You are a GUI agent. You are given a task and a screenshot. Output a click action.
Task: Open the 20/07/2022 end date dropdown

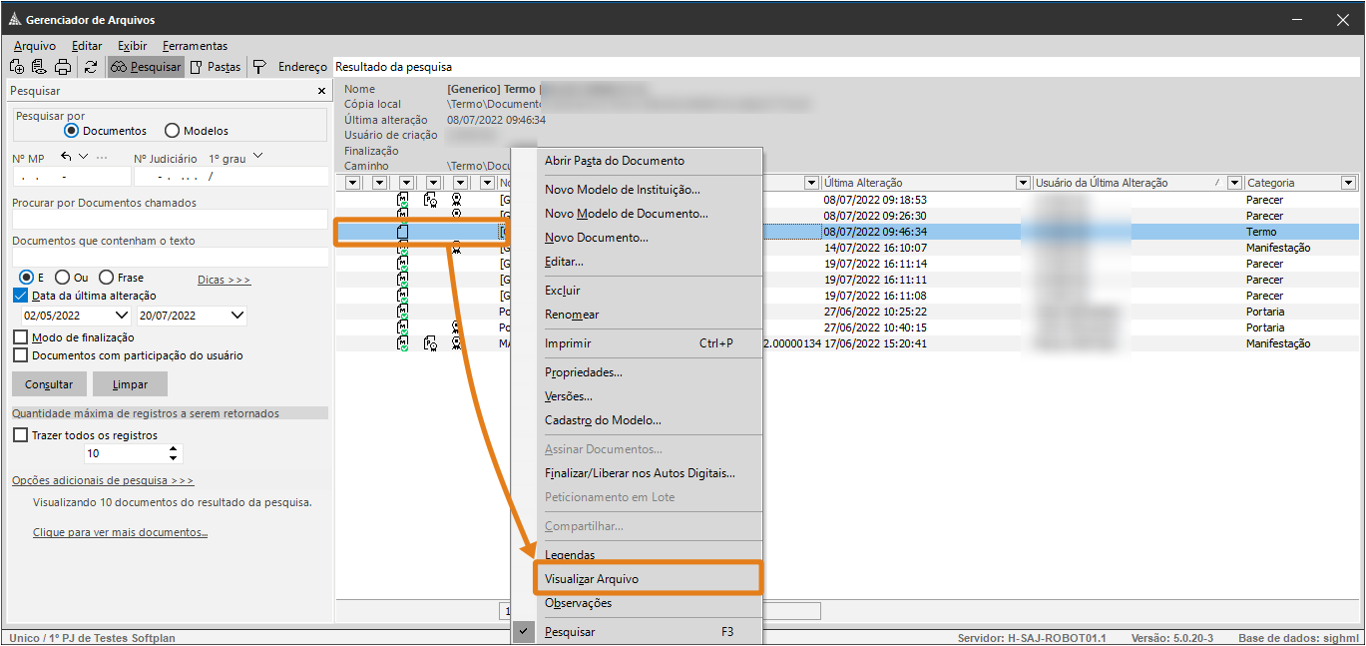237,316
